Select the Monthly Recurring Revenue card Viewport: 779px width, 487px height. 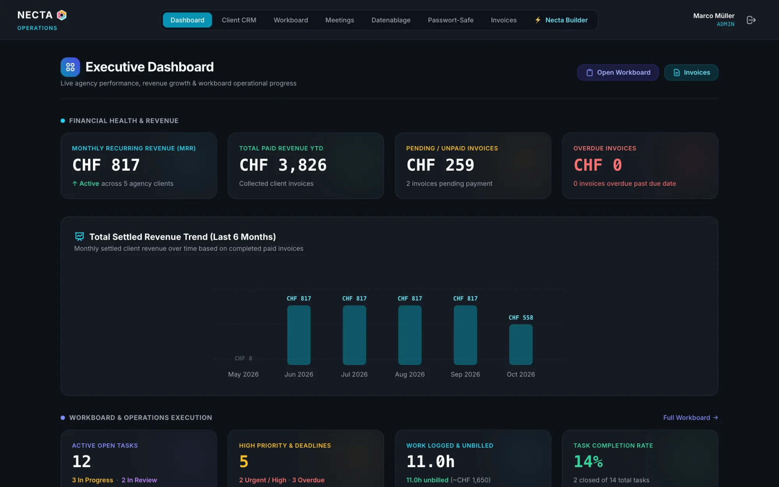point(139,166)
